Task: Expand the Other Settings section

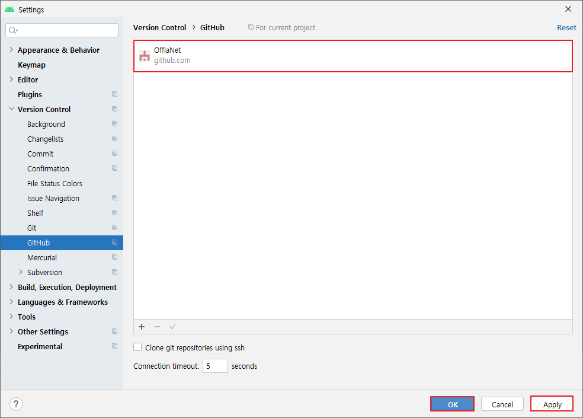Action: tap(11, 331)
